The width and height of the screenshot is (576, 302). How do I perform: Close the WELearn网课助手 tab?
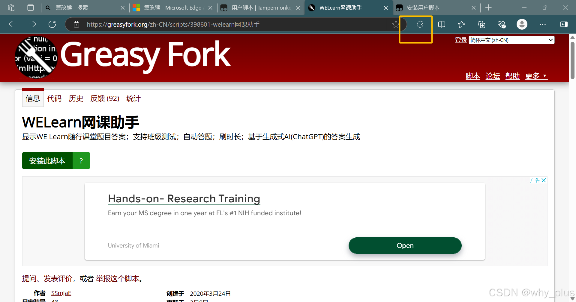[x=386, y=8]
